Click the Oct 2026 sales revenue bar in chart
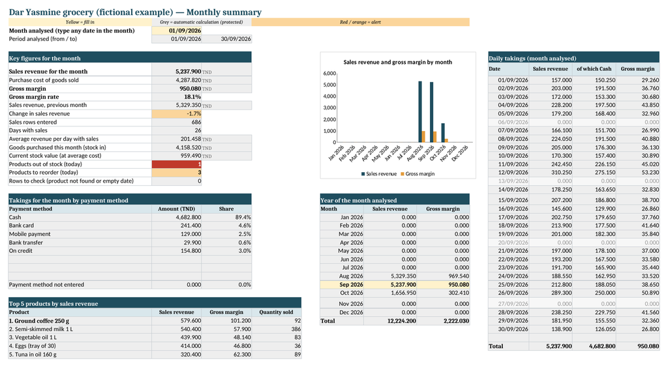 click(x=443, y=132)
